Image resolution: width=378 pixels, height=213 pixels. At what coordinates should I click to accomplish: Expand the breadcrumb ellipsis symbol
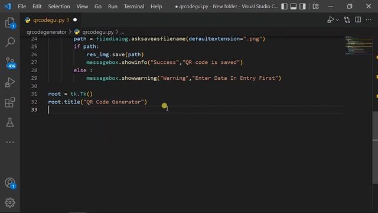122,33
